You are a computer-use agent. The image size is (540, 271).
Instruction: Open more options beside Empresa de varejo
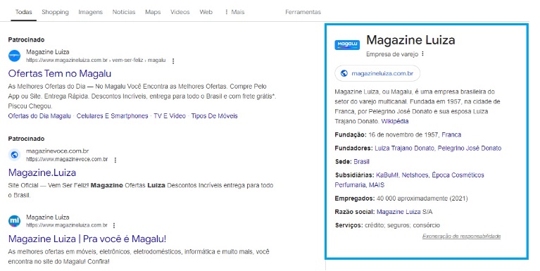[422, 54]
